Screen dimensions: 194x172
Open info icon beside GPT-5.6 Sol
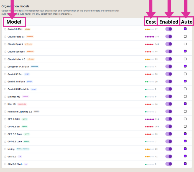[x=5, y=127]
